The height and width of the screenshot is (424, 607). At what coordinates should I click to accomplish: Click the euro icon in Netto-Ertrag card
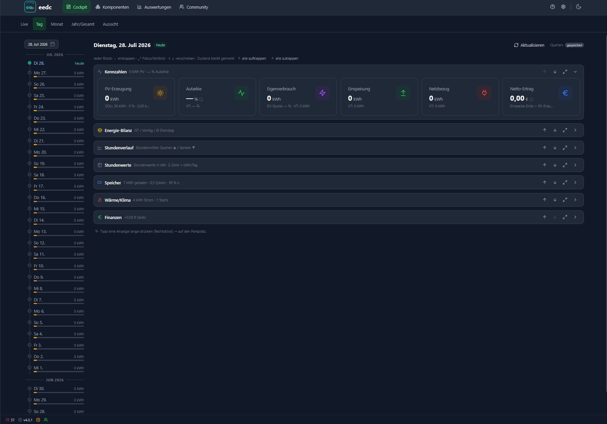[x=565, y=93]
